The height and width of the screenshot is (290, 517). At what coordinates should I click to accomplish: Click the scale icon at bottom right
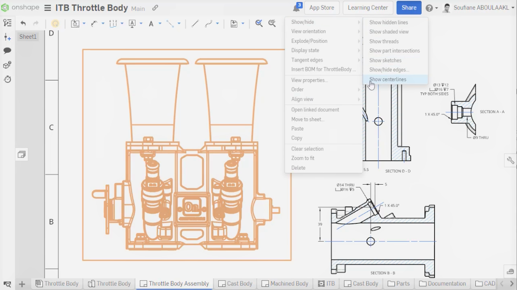510,272
